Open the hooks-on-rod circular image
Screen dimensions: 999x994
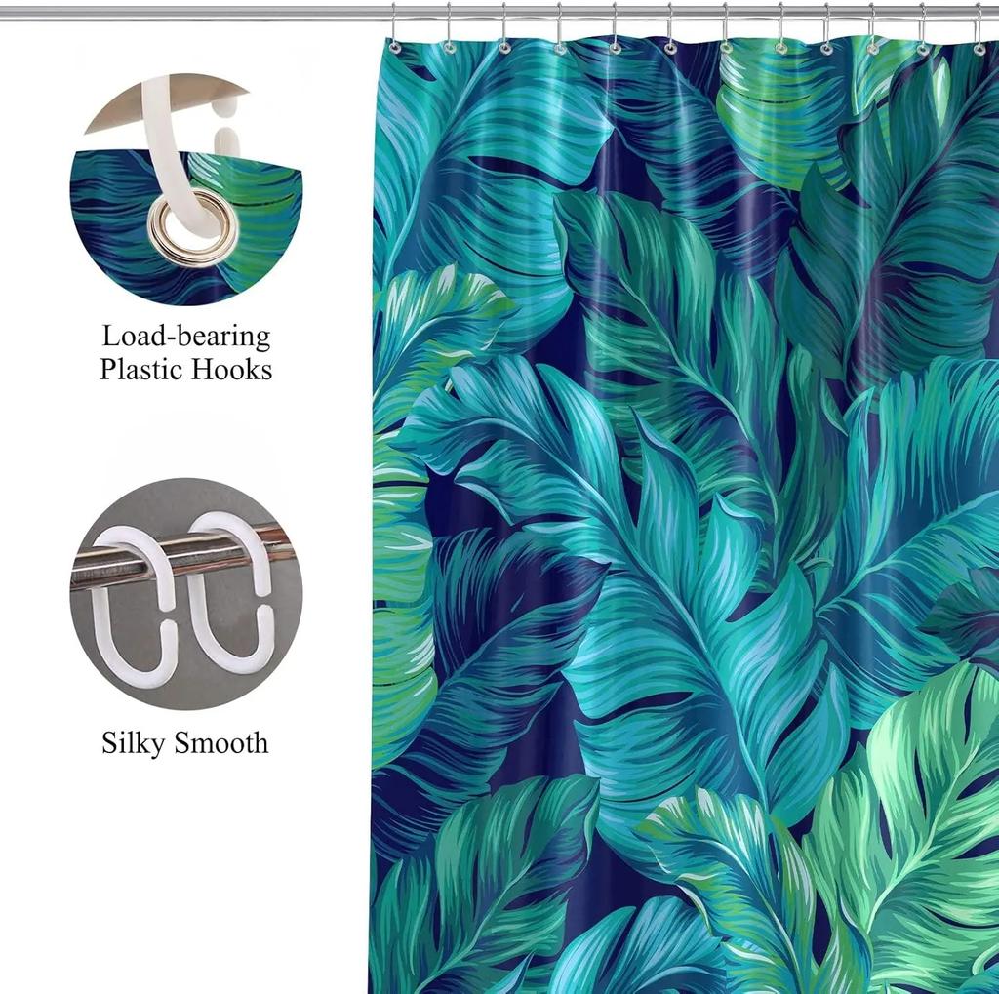pyautogui.click(x=185, y=593)
